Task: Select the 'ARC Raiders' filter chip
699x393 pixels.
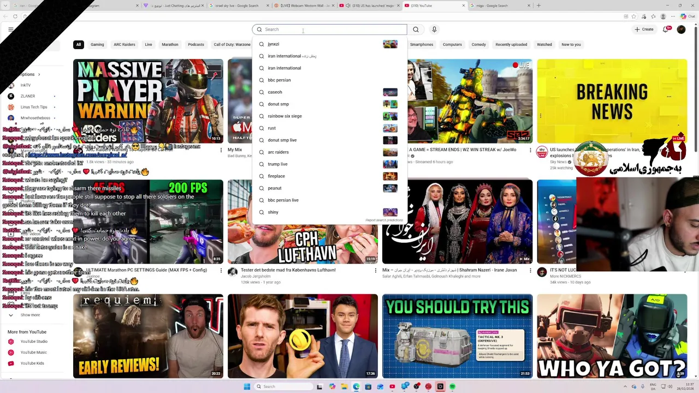Action: click(x=125, y=45)
